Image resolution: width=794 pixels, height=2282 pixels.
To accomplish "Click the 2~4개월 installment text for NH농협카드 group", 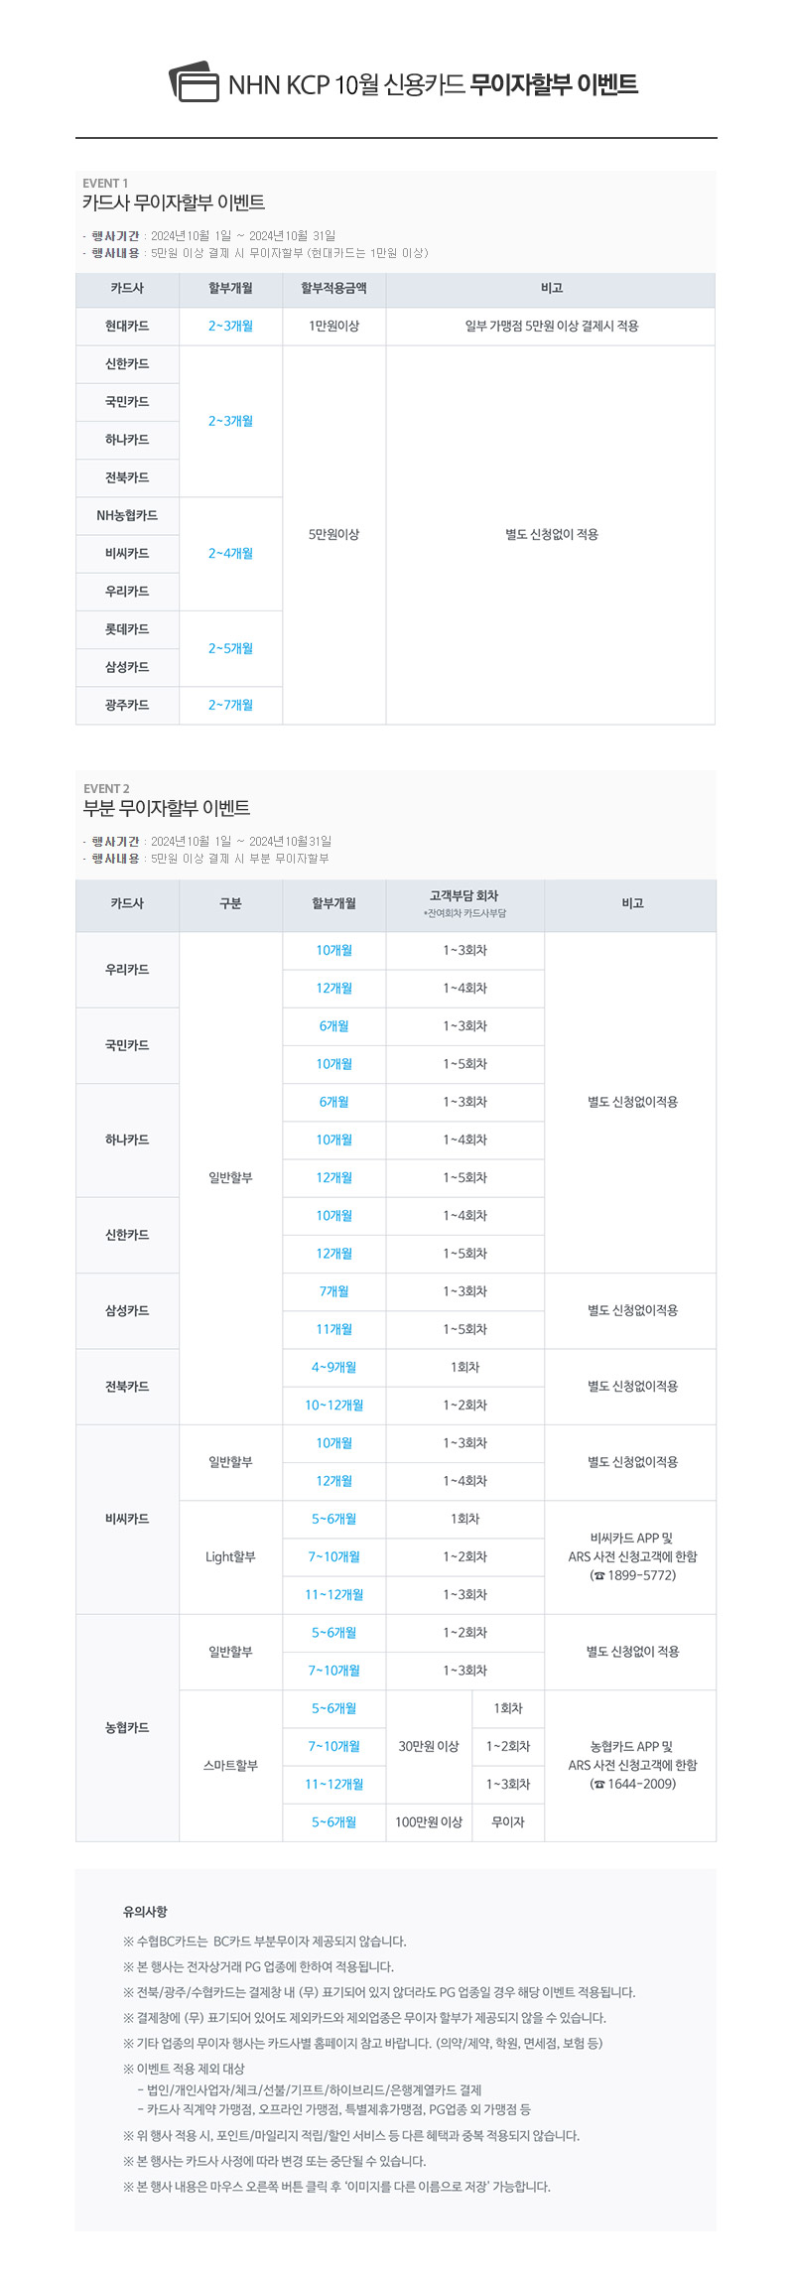I will tap(230, 553).
